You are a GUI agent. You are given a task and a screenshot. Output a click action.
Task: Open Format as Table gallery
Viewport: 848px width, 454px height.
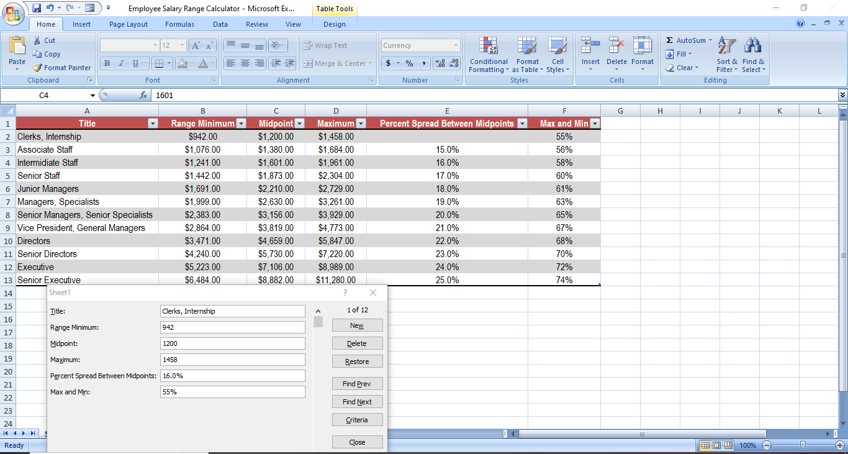[528, 55]
